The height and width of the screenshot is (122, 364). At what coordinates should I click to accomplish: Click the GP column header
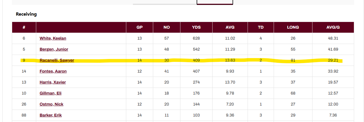[x=140, y=27]
